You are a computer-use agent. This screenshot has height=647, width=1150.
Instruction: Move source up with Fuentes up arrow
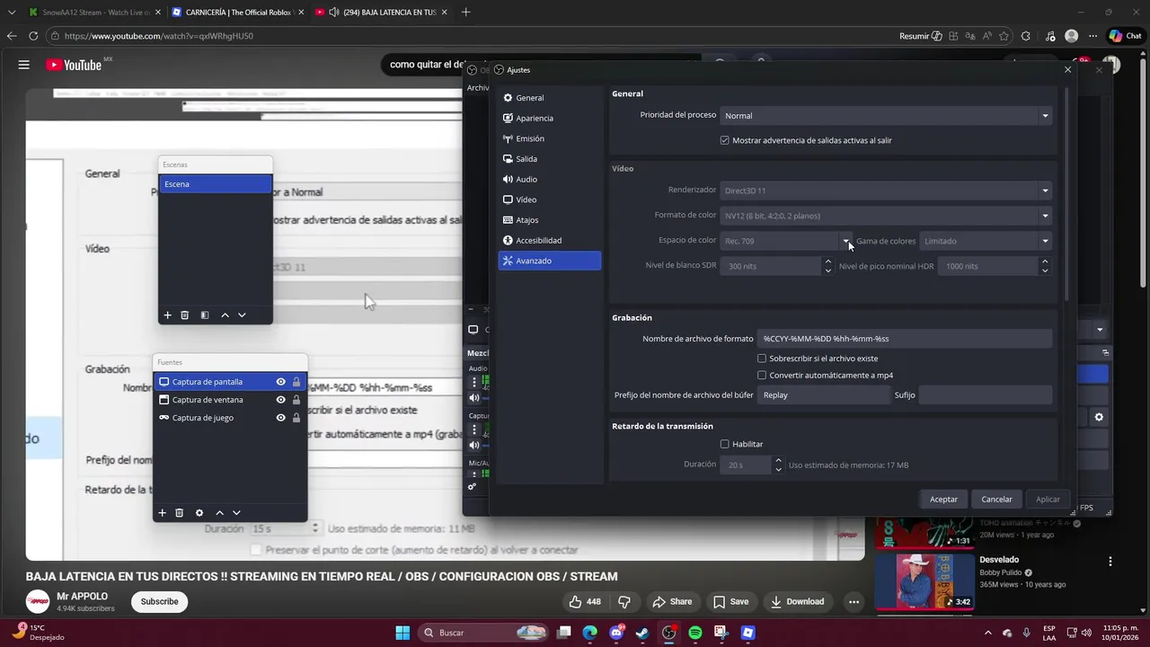219,513
